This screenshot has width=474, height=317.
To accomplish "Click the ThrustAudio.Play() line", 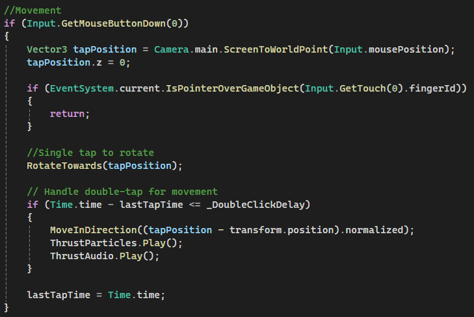I will click(105, 256).
